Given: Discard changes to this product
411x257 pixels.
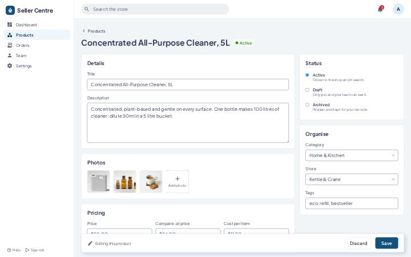Looking at the screenshot, I should 358,243.
